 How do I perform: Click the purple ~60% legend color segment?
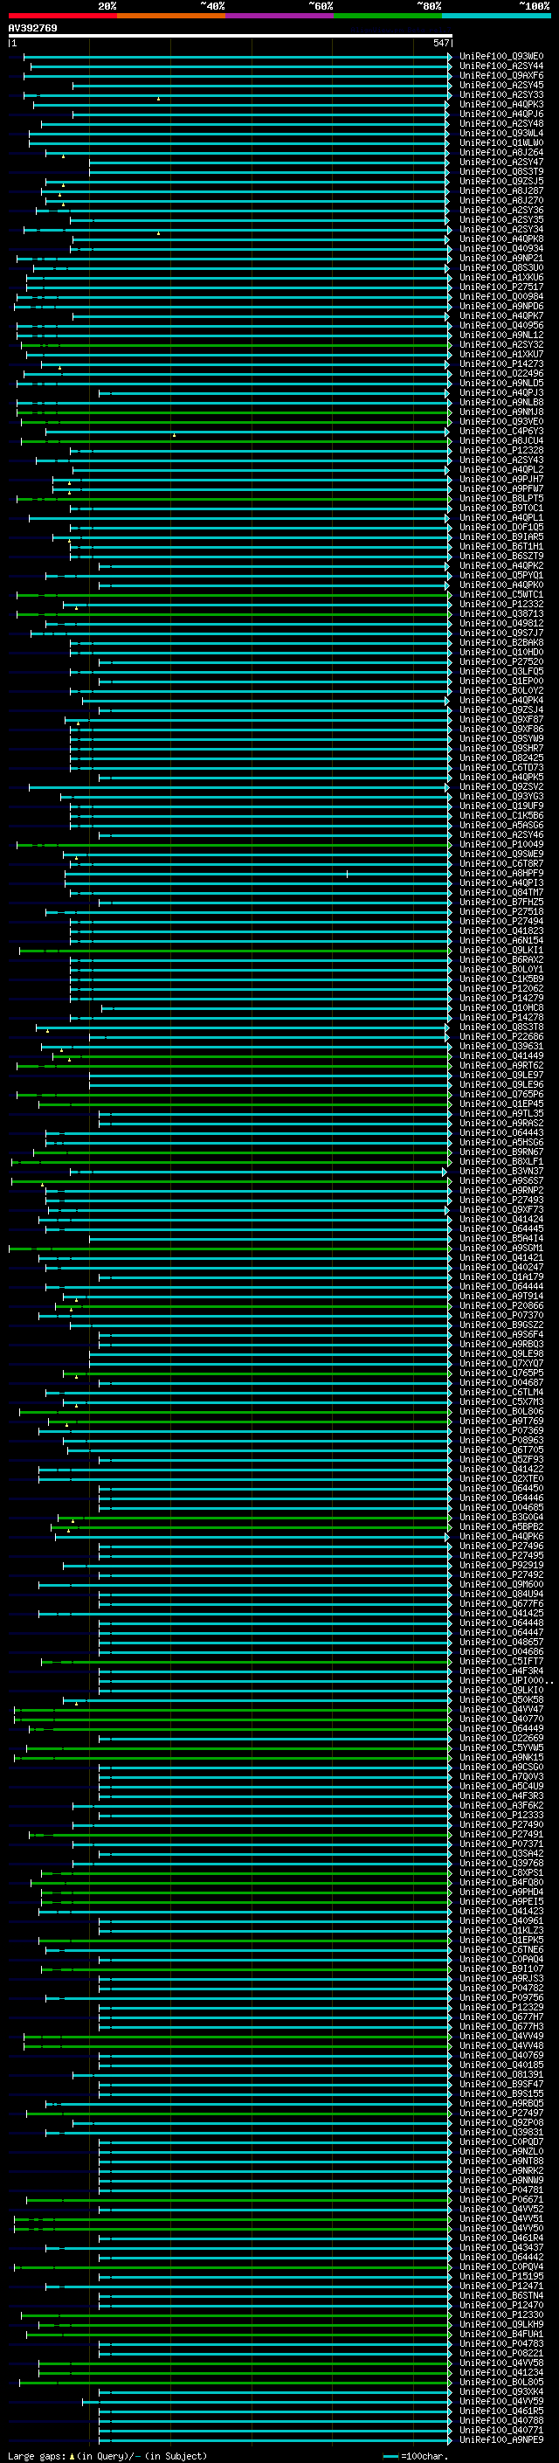click(280, 16)
